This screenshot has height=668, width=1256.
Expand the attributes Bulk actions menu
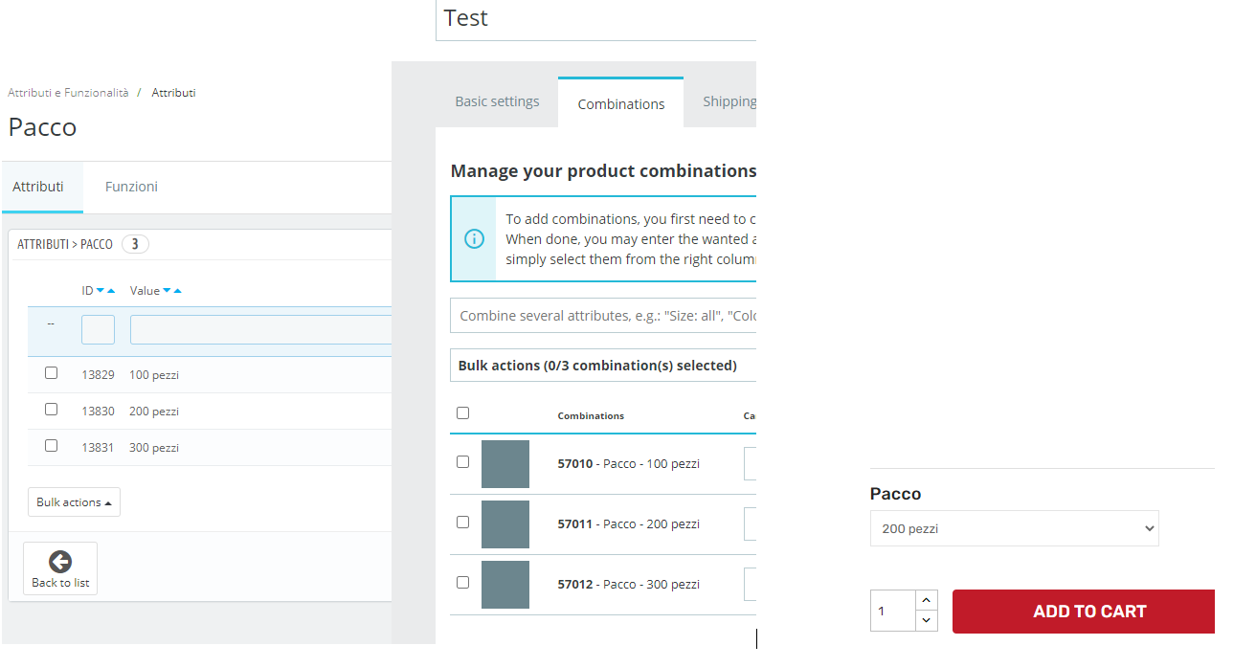(74, 502)
